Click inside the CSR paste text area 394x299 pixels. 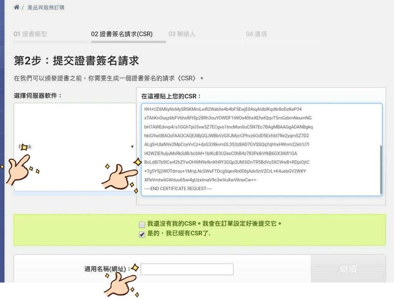point(262,149)
